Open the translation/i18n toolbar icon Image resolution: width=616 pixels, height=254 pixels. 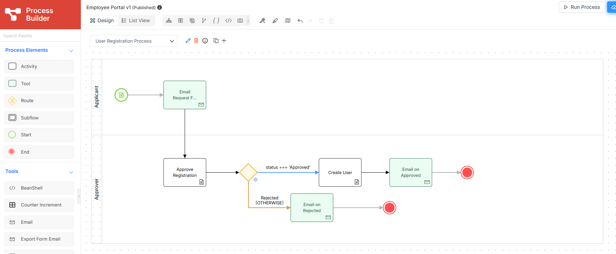point(192,21)
